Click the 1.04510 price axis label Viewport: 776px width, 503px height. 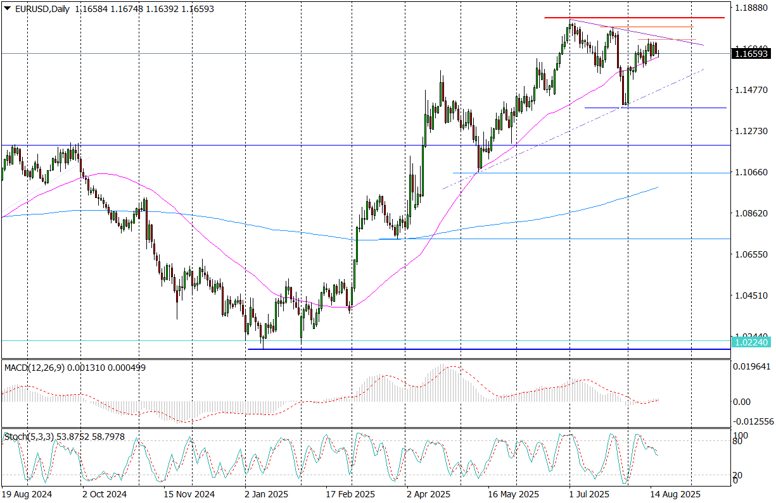(x=750, y=295)
